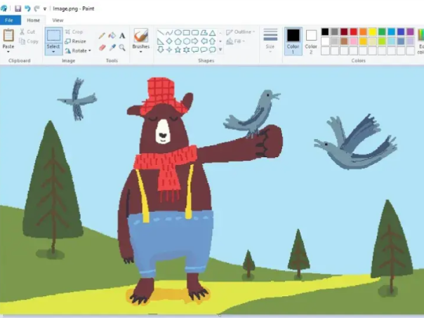Expand the Select tool dropdown
424x318 pixels.
click(53, 51)
